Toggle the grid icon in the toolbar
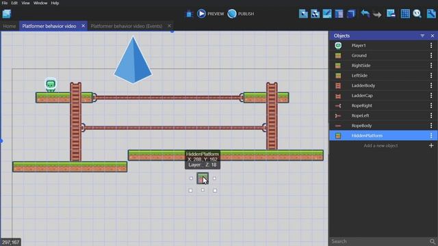The width and height of the screenshot is (438, 246). click(x=405, y=14)
